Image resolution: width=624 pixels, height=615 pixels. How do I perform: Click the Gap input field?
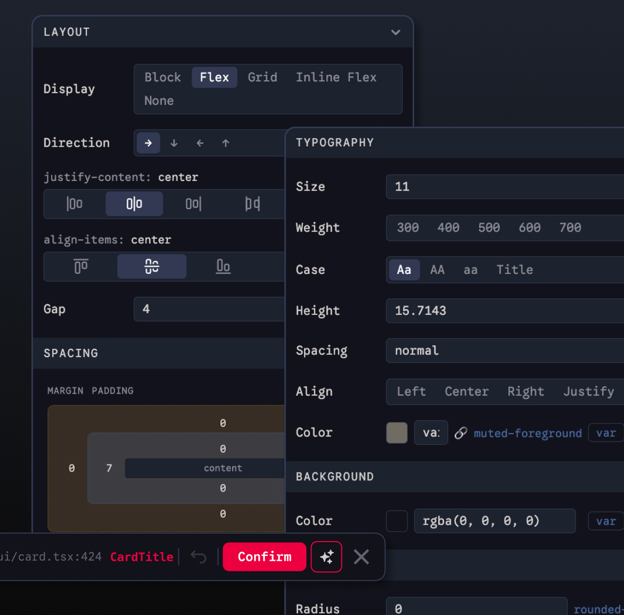pyautogui.click(x=209, y=309)
